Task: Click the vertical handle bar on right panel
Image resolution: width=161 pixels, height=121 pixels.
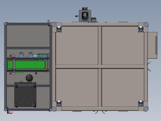Action: pyautogui.click(x=156, y=45)
